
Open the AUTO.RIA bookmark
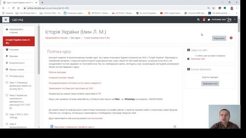122,13
